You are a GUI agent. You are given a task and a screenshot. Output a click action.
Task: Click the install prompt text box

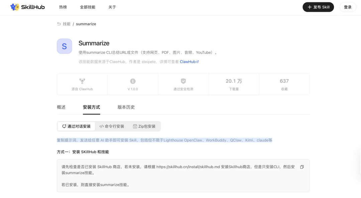183,176
